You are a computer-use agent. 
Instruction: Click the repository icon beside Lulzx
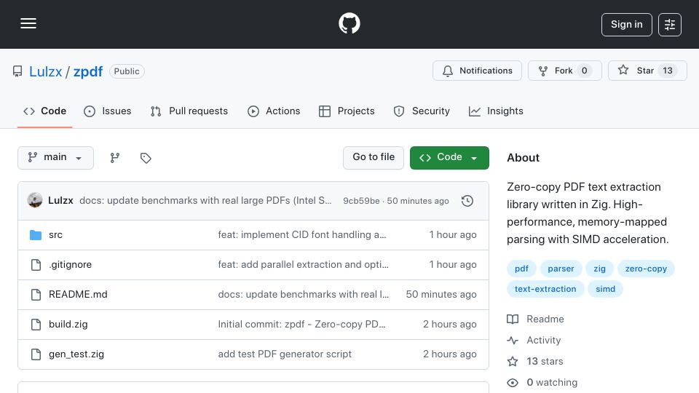pyautogui.click(x=17, y=71)
